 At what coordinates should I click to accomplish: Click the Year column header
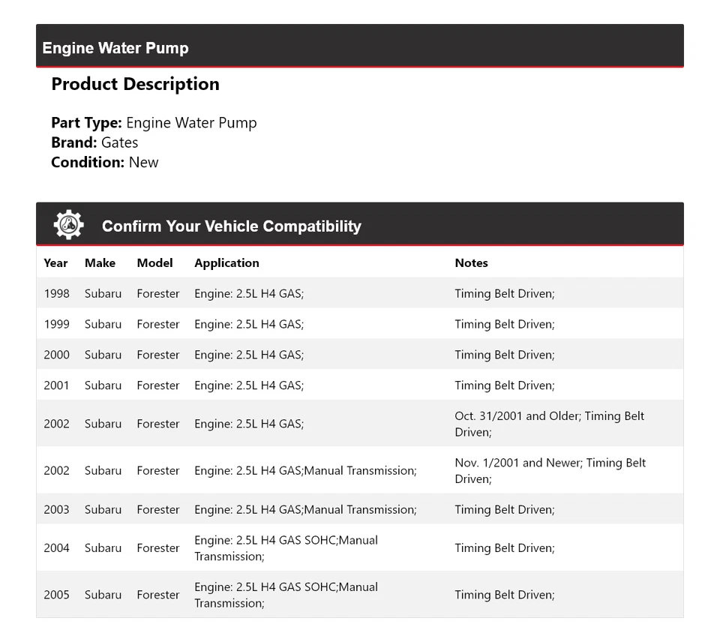click(55, 263)
